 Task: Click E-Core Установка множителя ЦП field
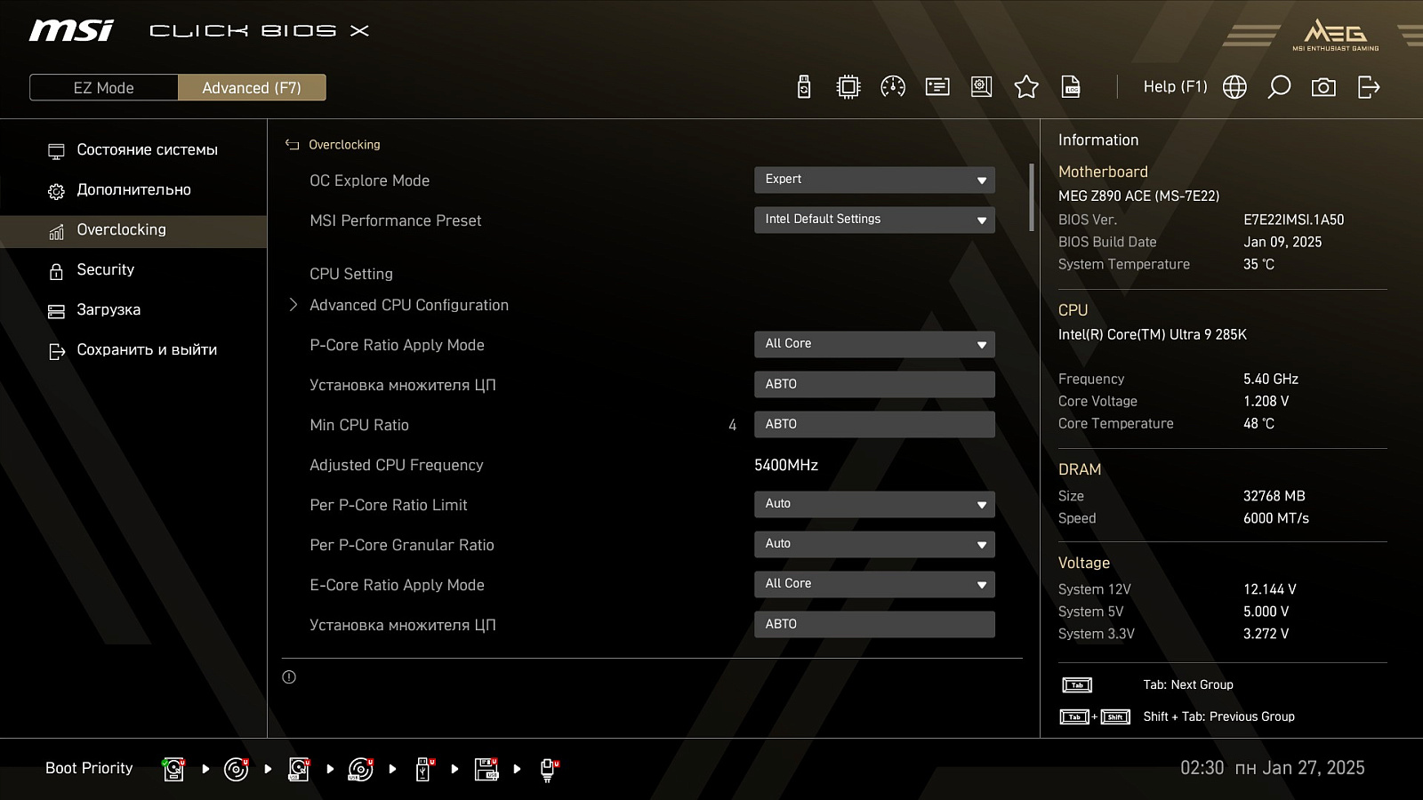tap(874, 624)
